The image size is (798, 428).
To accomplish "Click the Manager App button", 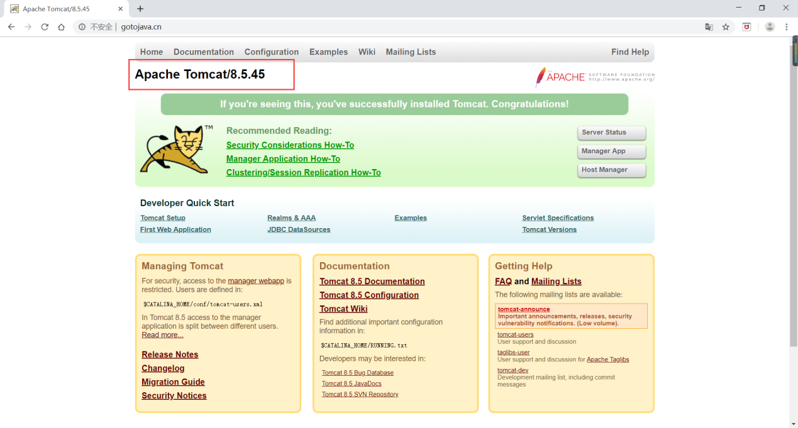I will [611, 151].
